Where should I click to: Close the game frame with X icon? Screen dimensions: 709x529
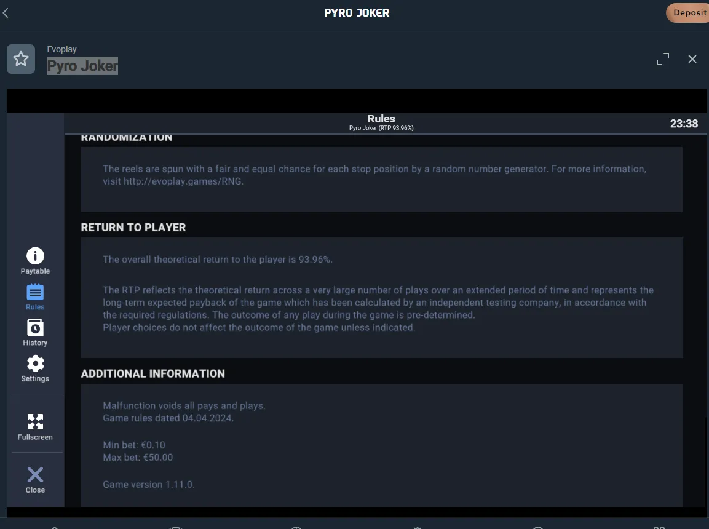pos(692,59)
